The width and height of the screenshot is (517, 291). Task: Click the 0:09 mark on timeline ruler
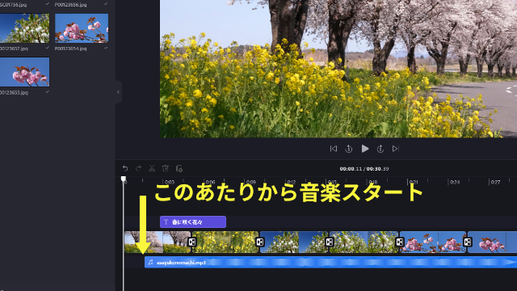point(251,182)
